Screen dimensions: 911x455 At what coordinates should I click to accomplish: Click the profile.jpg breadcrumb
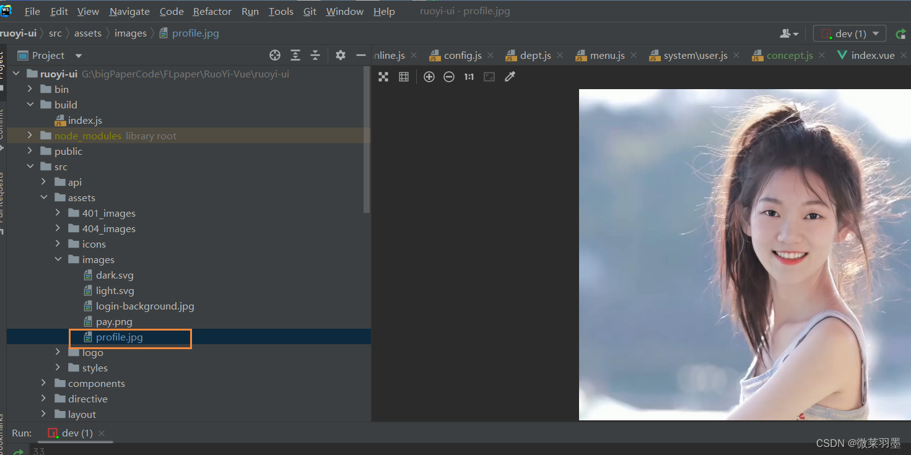pyautogui.click(x=189, y=33)
